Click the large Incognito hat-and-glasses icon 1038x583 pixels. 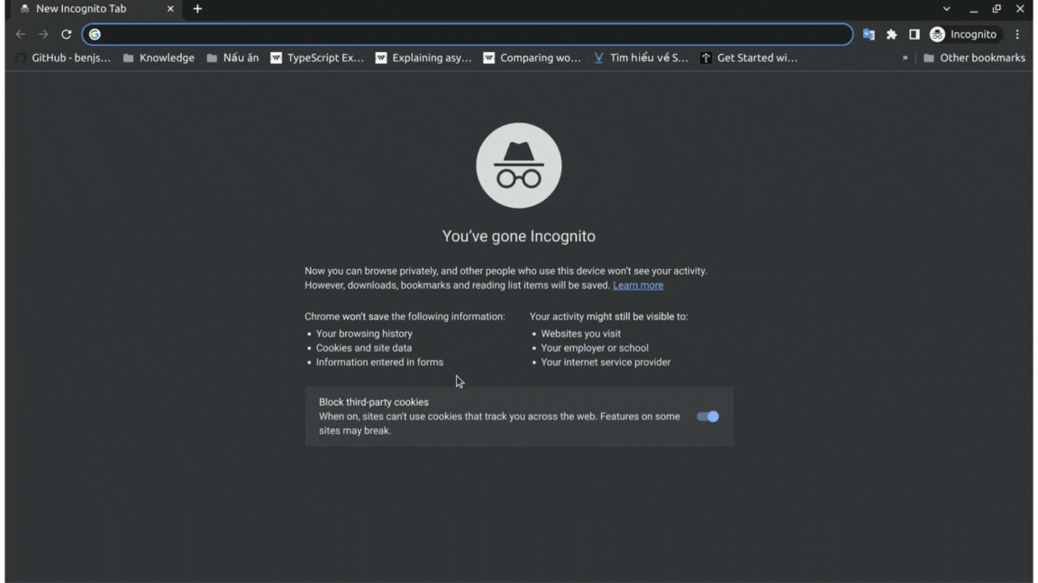pyautogui.click(x=519, y=166)
